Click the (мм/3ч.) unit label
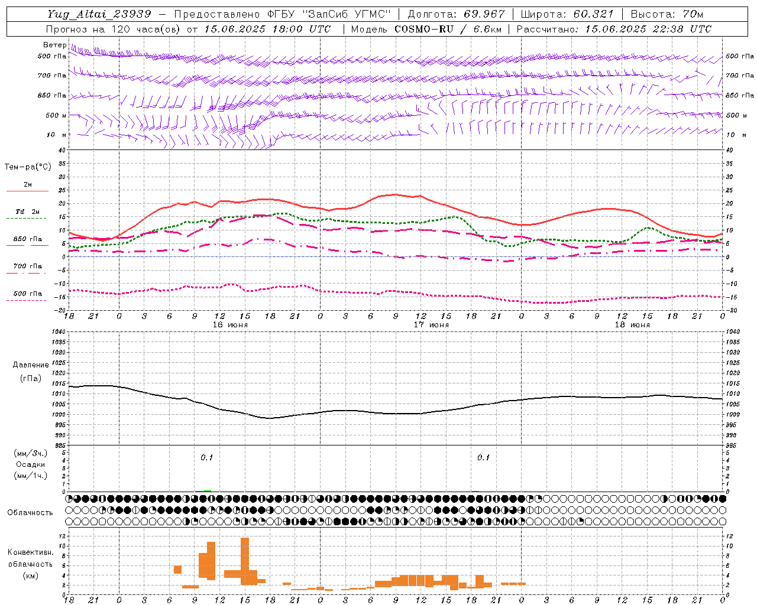The height and width of the screenshot is (605, 757). click(x=31, y=453)
